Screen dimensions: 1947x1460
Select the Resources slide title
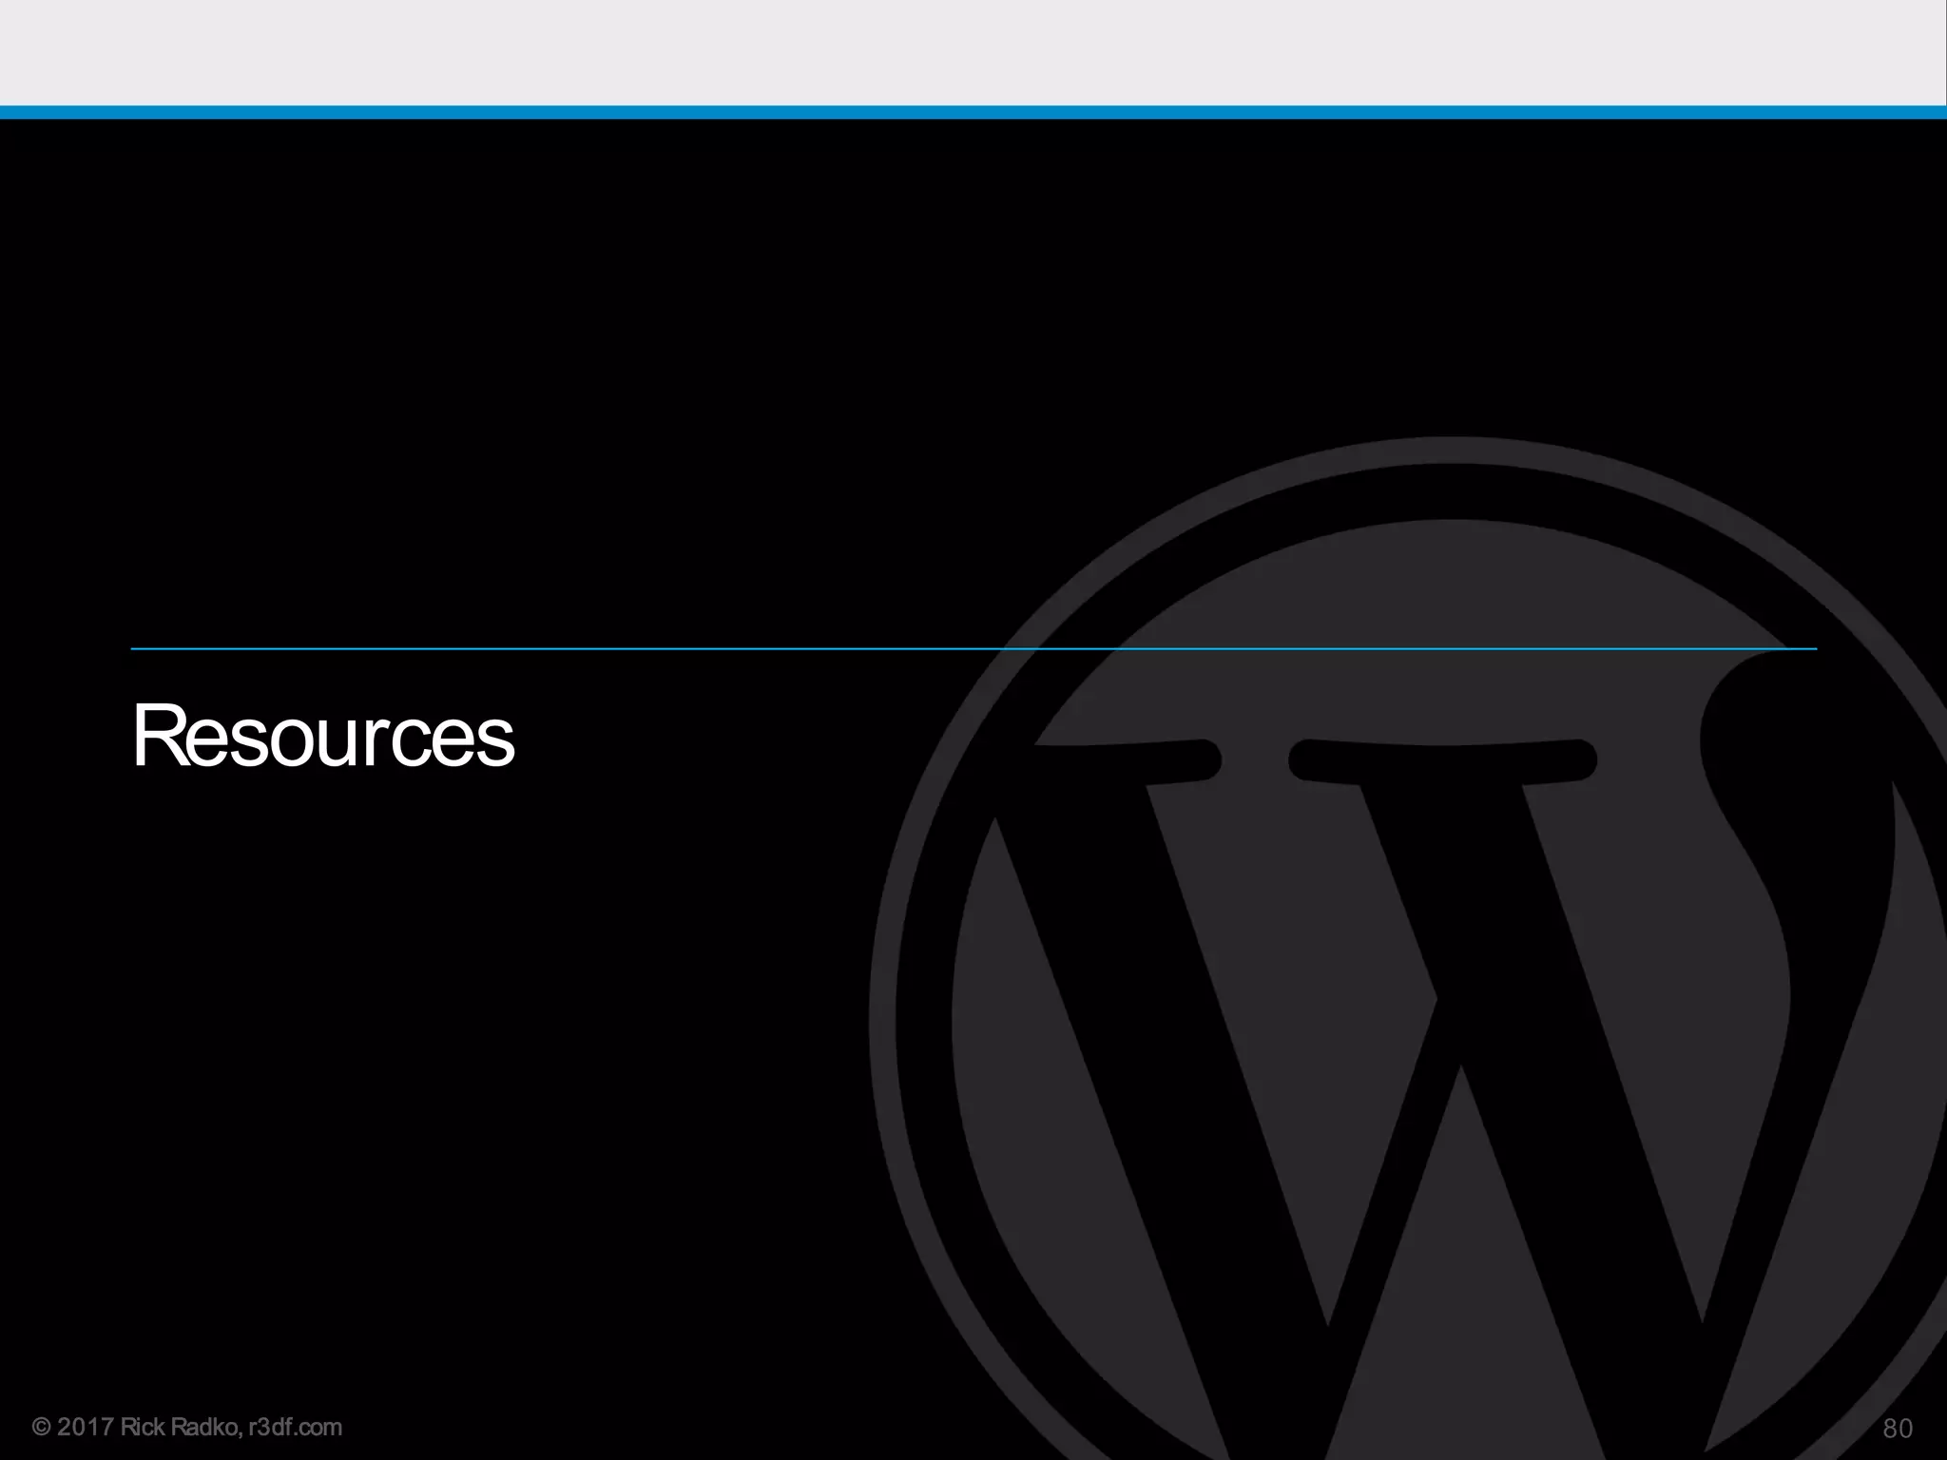[323, 737]
